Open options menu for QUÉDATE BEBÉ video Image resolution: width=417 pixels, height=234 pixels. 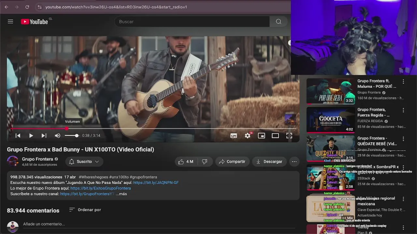[x=403, y=139]
